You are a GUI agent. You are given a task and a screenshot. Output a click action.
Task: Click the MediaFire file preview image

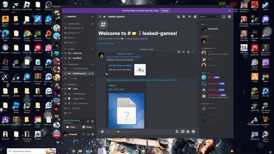click(126, 111)
